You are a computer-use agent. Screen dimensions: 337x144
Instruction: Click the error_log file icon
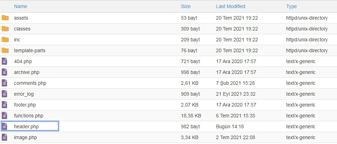coord(5,94)
